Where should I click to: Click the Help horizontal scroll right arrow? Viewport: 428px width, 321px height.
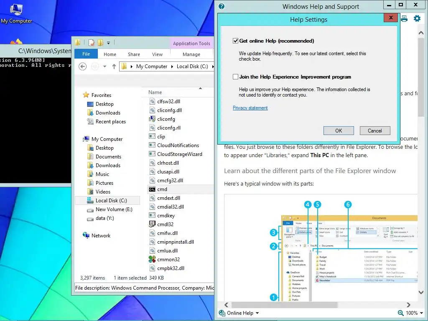(x=408, y=305)
